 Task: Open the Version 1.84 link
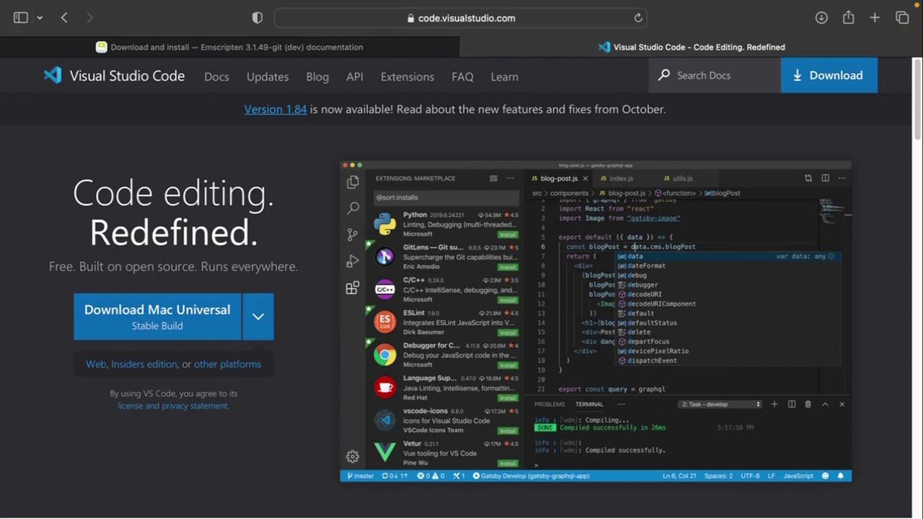[x=275, y=109]
